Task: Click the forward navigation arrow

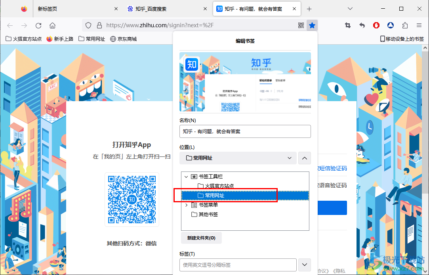Action: click(x=24, y=25)
